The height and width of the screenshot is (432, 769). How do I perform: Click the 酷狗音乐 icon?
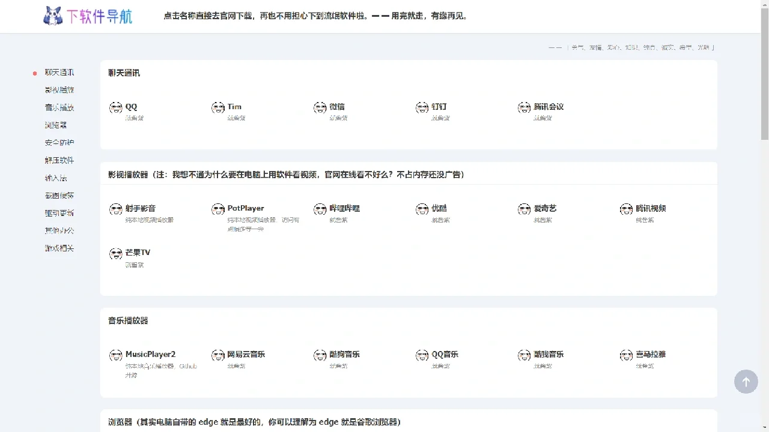point(320,355)
